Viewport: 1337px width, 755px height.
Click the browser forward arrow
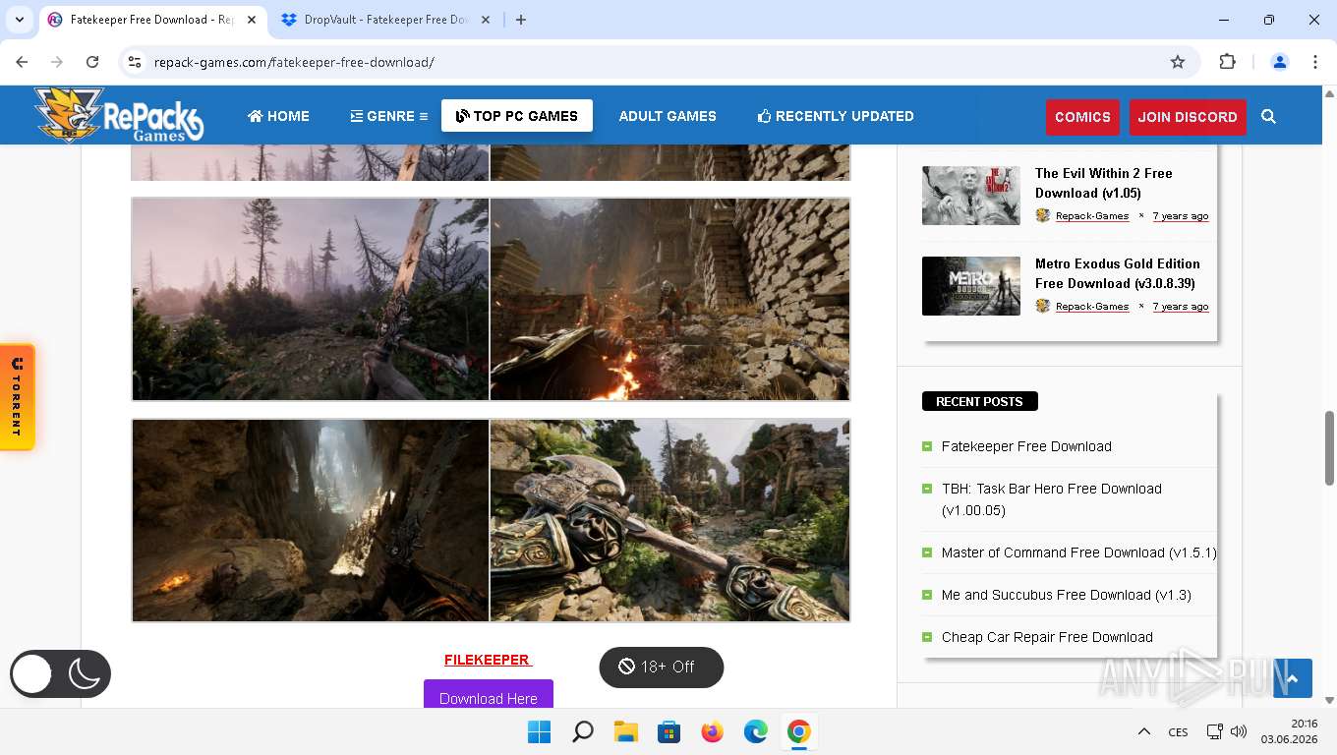pyautogui.click(x=57, y=62)
